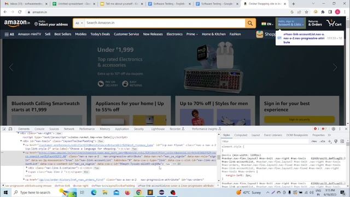
Task: Click share this page icon
Action: [x=299, y=12]
